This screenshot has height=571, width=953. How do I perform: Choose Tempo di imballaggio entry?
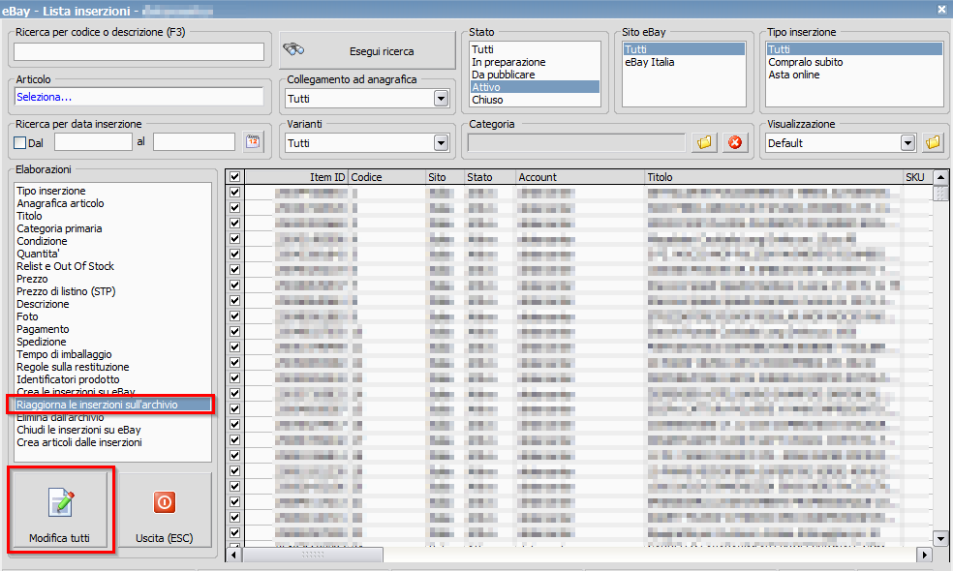[x=64, y=354]
